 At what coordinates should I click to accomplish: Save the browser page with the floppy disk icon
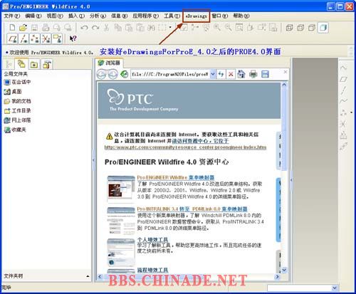click(x=265, y=74)
